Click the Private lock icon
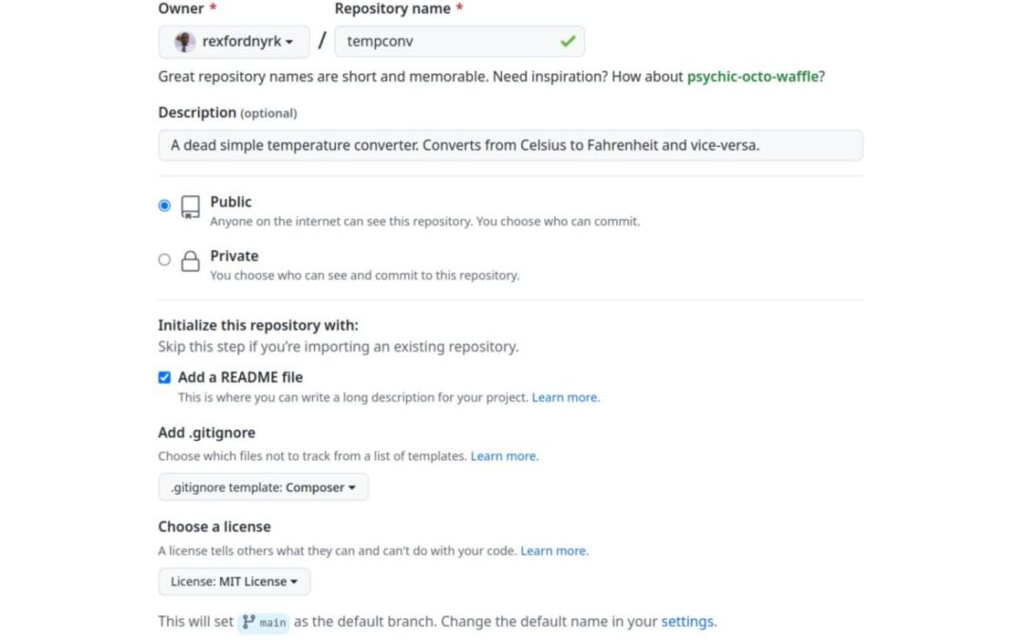1025x640 pixels. coord(191,262)
